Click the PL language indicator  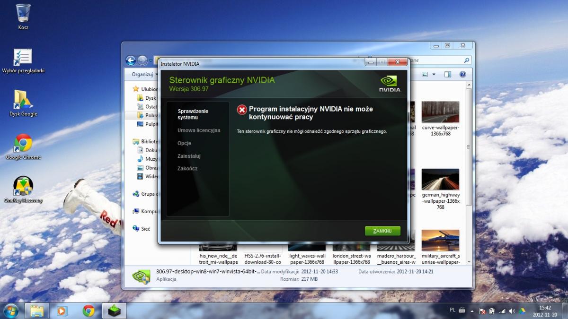pos(453,310)
